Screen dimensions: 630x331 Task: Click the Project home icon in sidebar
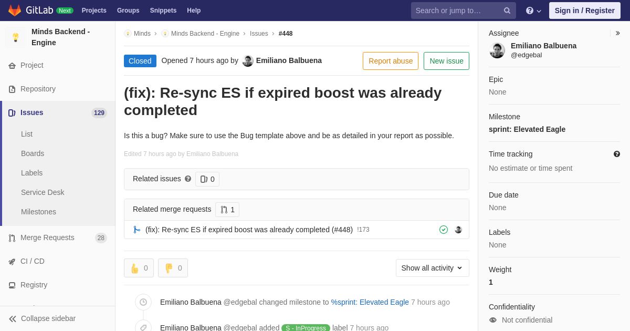[12, 66]
